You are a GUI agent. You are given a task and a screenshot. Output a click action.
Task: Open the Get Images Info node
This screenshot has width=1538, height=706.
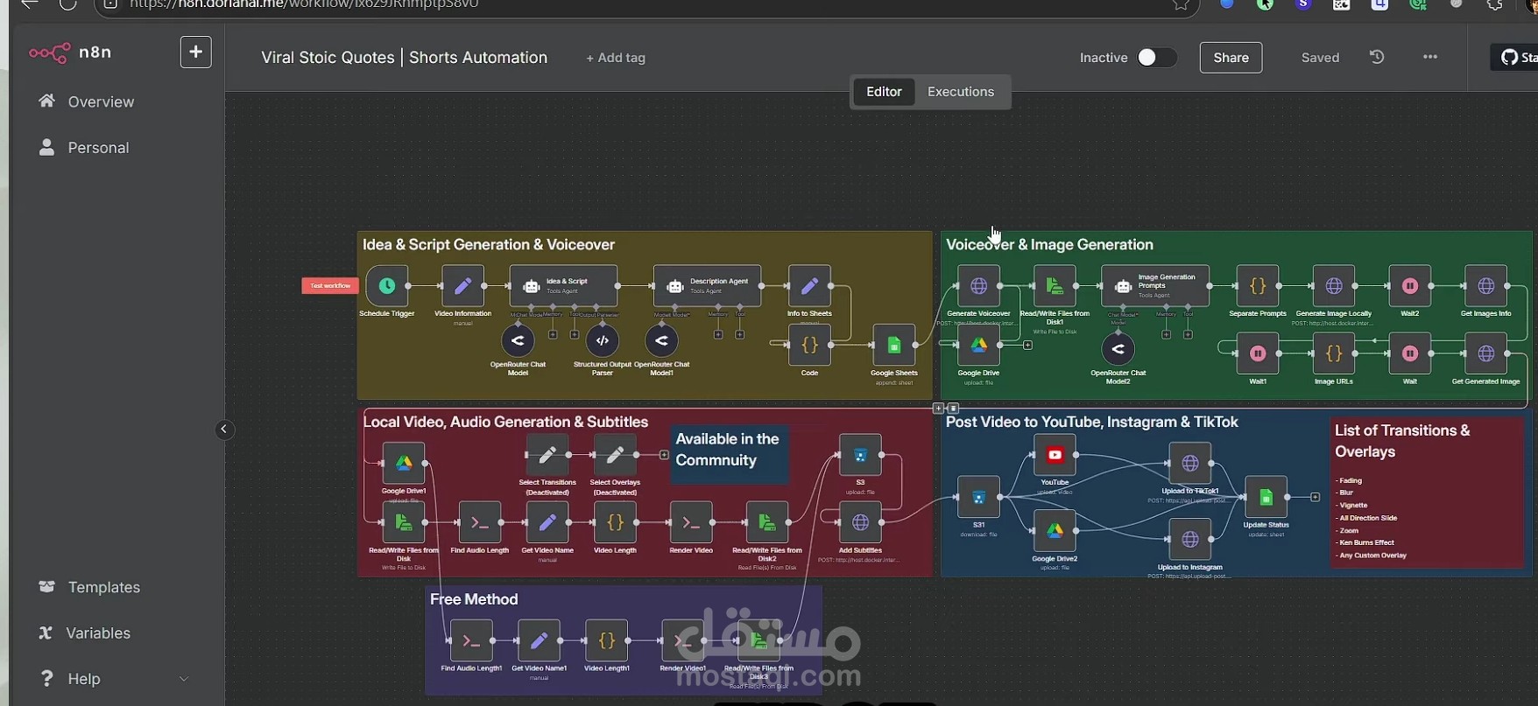1486,286
